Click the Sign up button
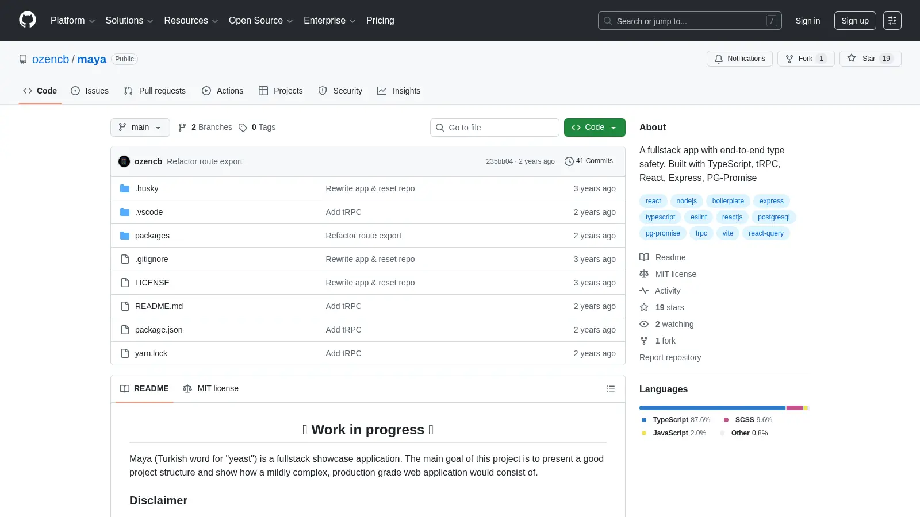 tap(855, 21)
